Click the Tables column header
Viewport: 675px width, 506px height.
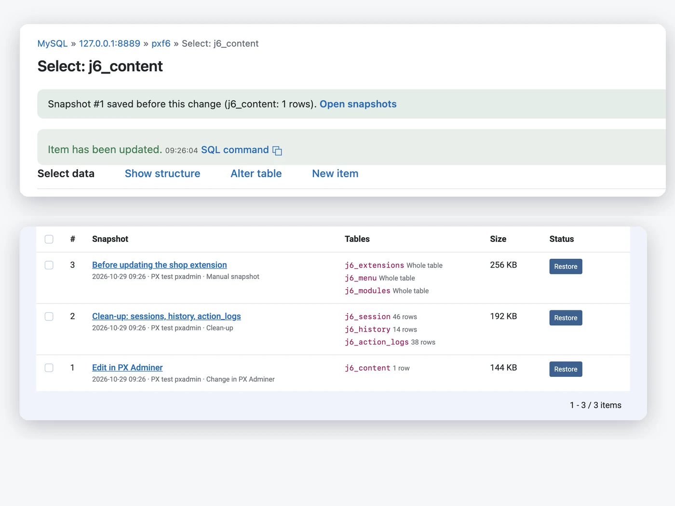point(357,239)
